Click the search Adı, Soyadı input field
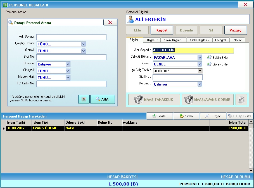The width and height of the screenshot is (254, 188). [72, 37]
